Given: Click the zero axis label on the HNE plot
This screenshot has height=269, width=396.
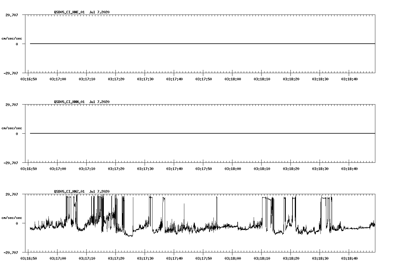Looking at the screenshot, I should pyautogui.click(x=17, y=44).
